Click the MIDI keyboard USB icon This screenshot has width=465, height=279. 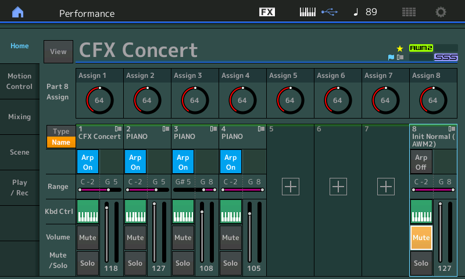tap(318, 12)
